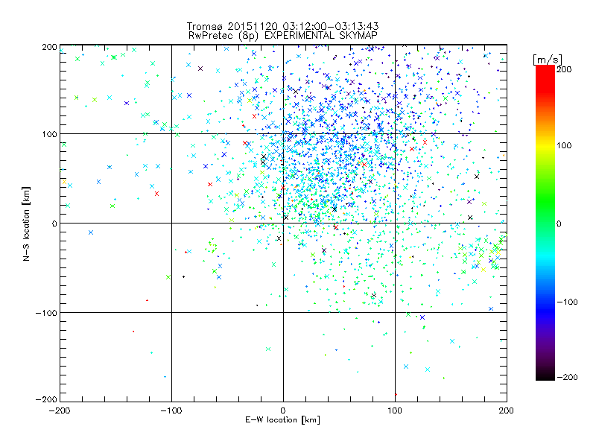Click the colorbar tick label "200"
Image resolution: width=596 pixels, height=447 pixels.
(564, 69)
